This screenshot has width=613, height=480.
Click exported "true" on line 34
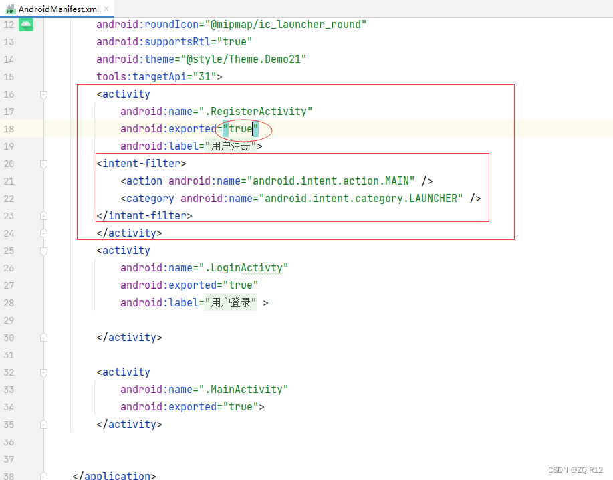point(241,407)
